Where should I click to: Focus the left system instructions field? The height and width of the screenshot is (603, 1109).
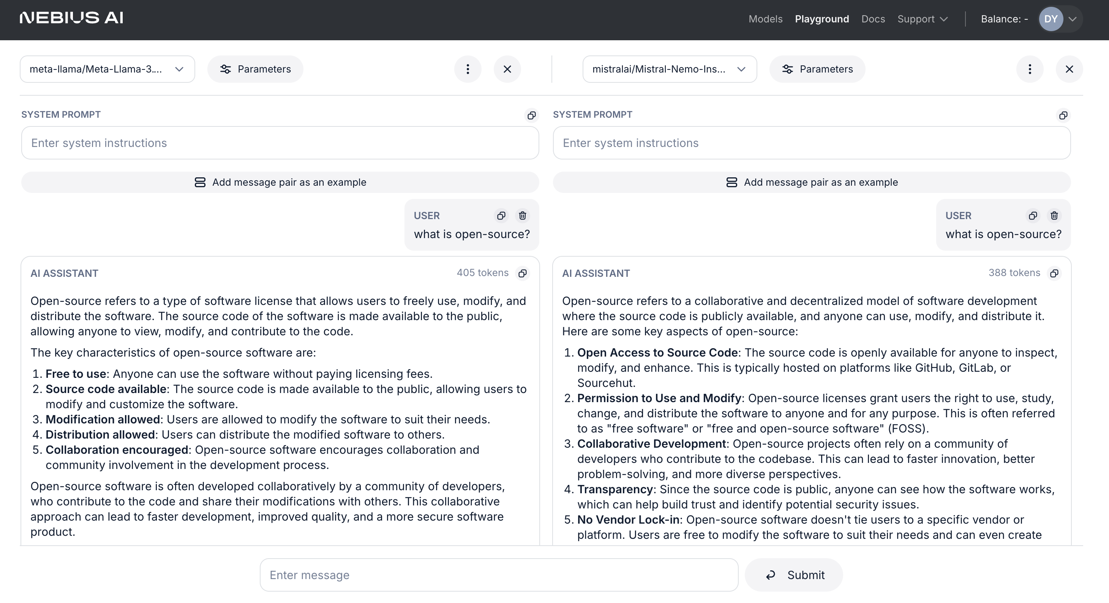tap(280, 143)
